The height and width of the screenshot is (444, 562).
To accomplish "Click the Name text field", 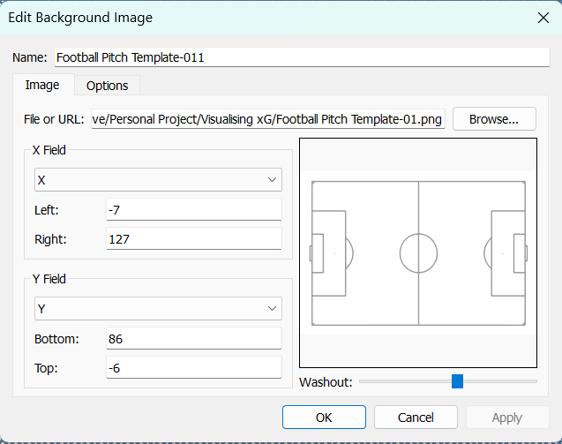I will [x=302, y=57].
